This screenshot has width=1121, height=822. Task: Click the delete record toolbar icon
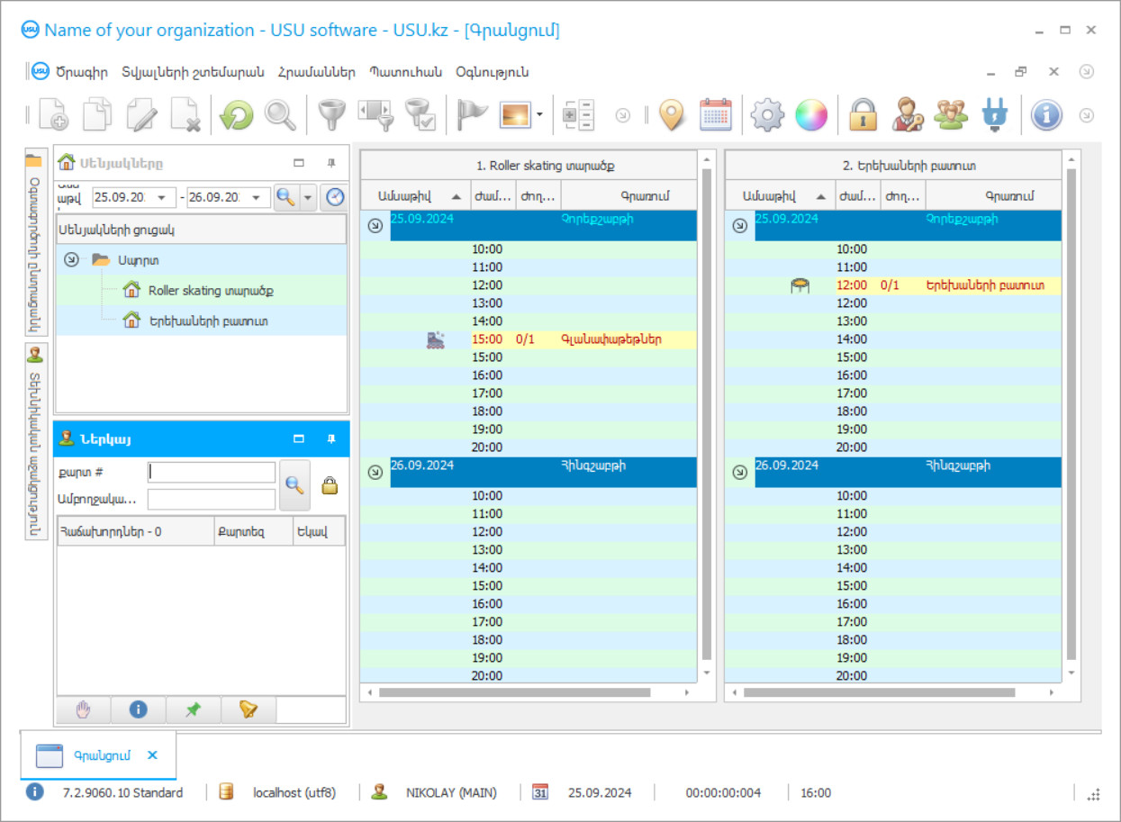[185, 115]
